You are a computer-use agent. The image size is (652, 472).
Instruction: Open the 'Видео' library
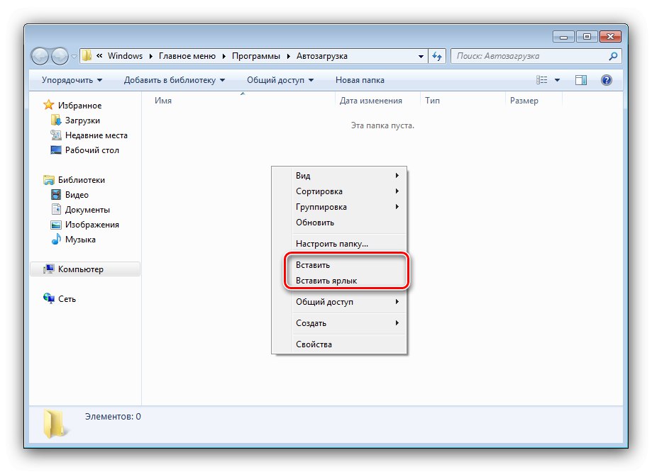[77, 195]
